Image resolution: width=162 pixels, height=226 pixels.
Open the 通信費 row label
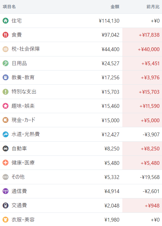coord(19,191)
